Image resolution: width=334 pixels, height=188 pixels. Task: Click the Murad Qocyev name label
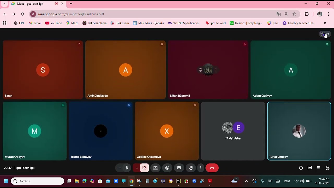(x=15, y=157)
